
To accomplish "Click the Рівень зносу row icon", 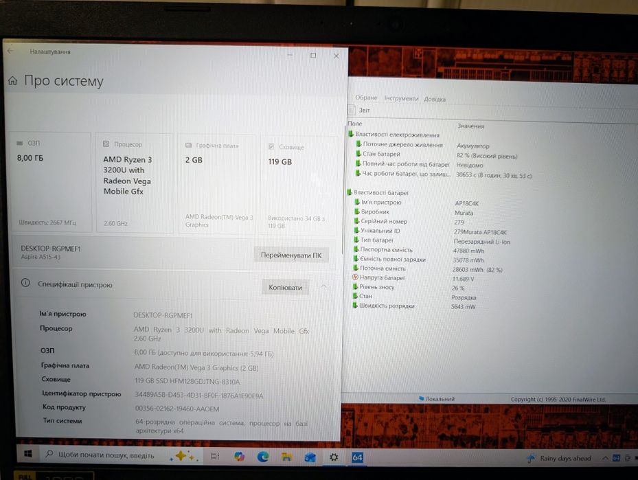I will [x=356, y=286].
